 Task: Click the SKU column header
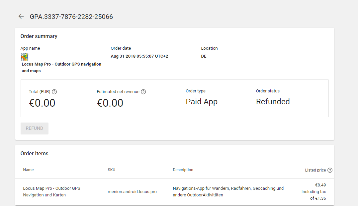[112, 170]
